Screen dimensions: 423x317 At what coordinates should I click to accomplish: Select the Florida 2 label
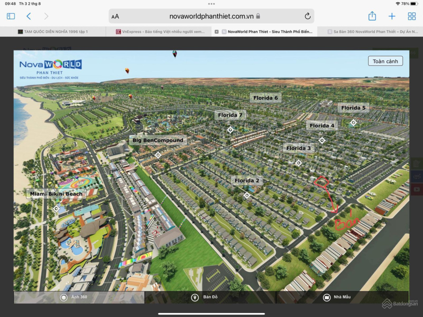pos(247,180)
